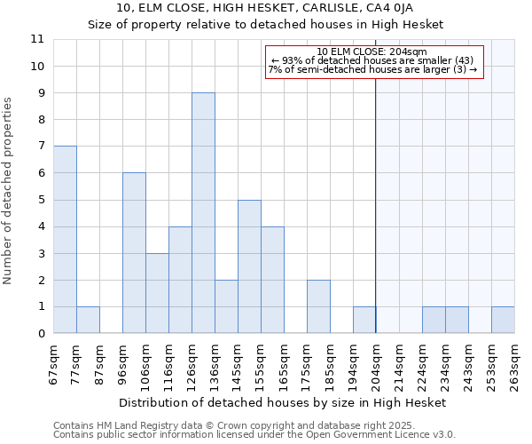Click the y-axis label 'Number of detached properties'

(x=9, y=191)
